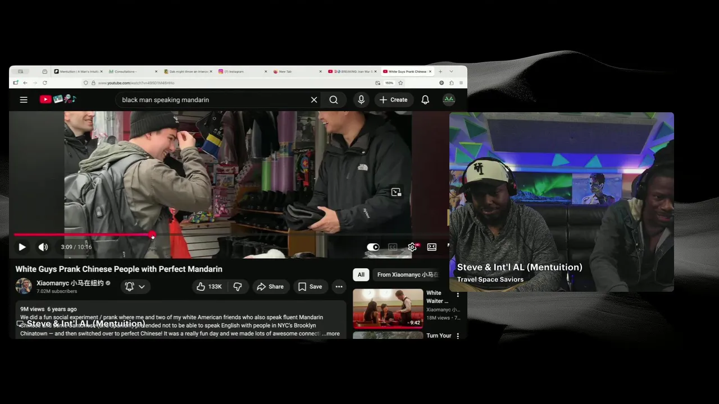The width and height of the screenshot is (719, 404).
Task: Play the paused video
Action: tap(22, 247)
